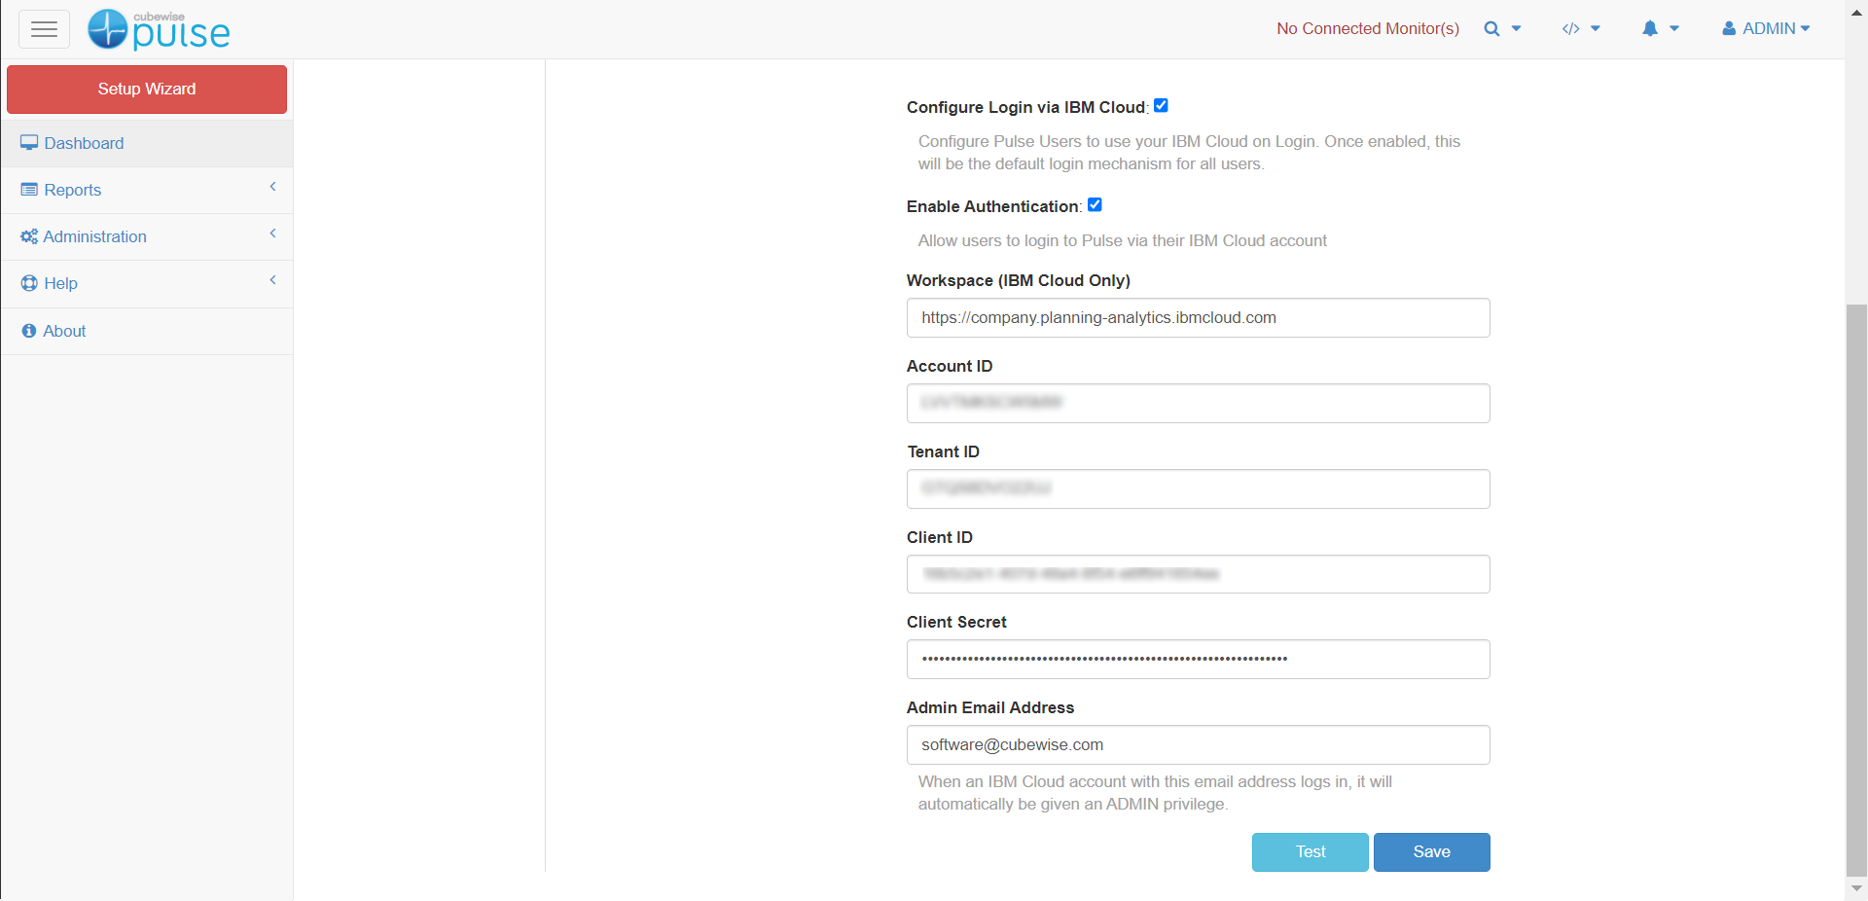Save the IBM Cloud login settings
This screenshot has width=1868, height=901.
coord(1430,851)
